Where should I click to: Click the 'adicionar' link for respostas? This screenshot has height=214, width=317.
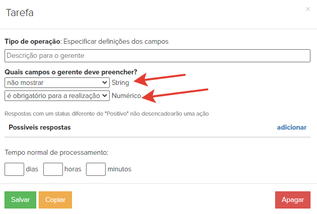pyautogui.click(x=291, y=127)
